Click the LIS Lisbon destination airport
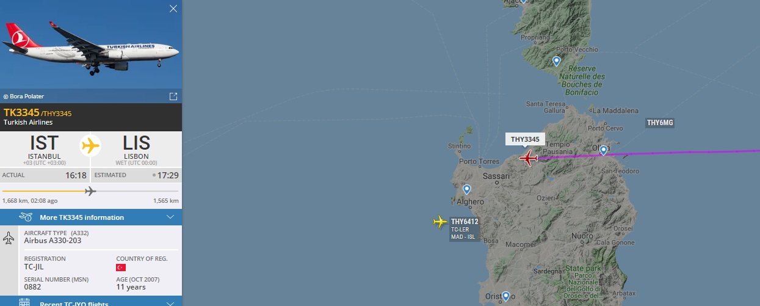The width and height of the screenshot is (760, 306). [x=136, y=147]
